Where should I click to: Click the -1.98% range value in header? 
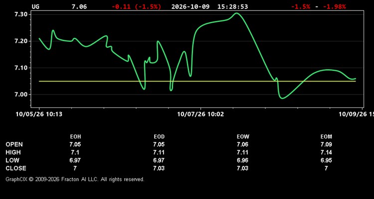(334, 6)
